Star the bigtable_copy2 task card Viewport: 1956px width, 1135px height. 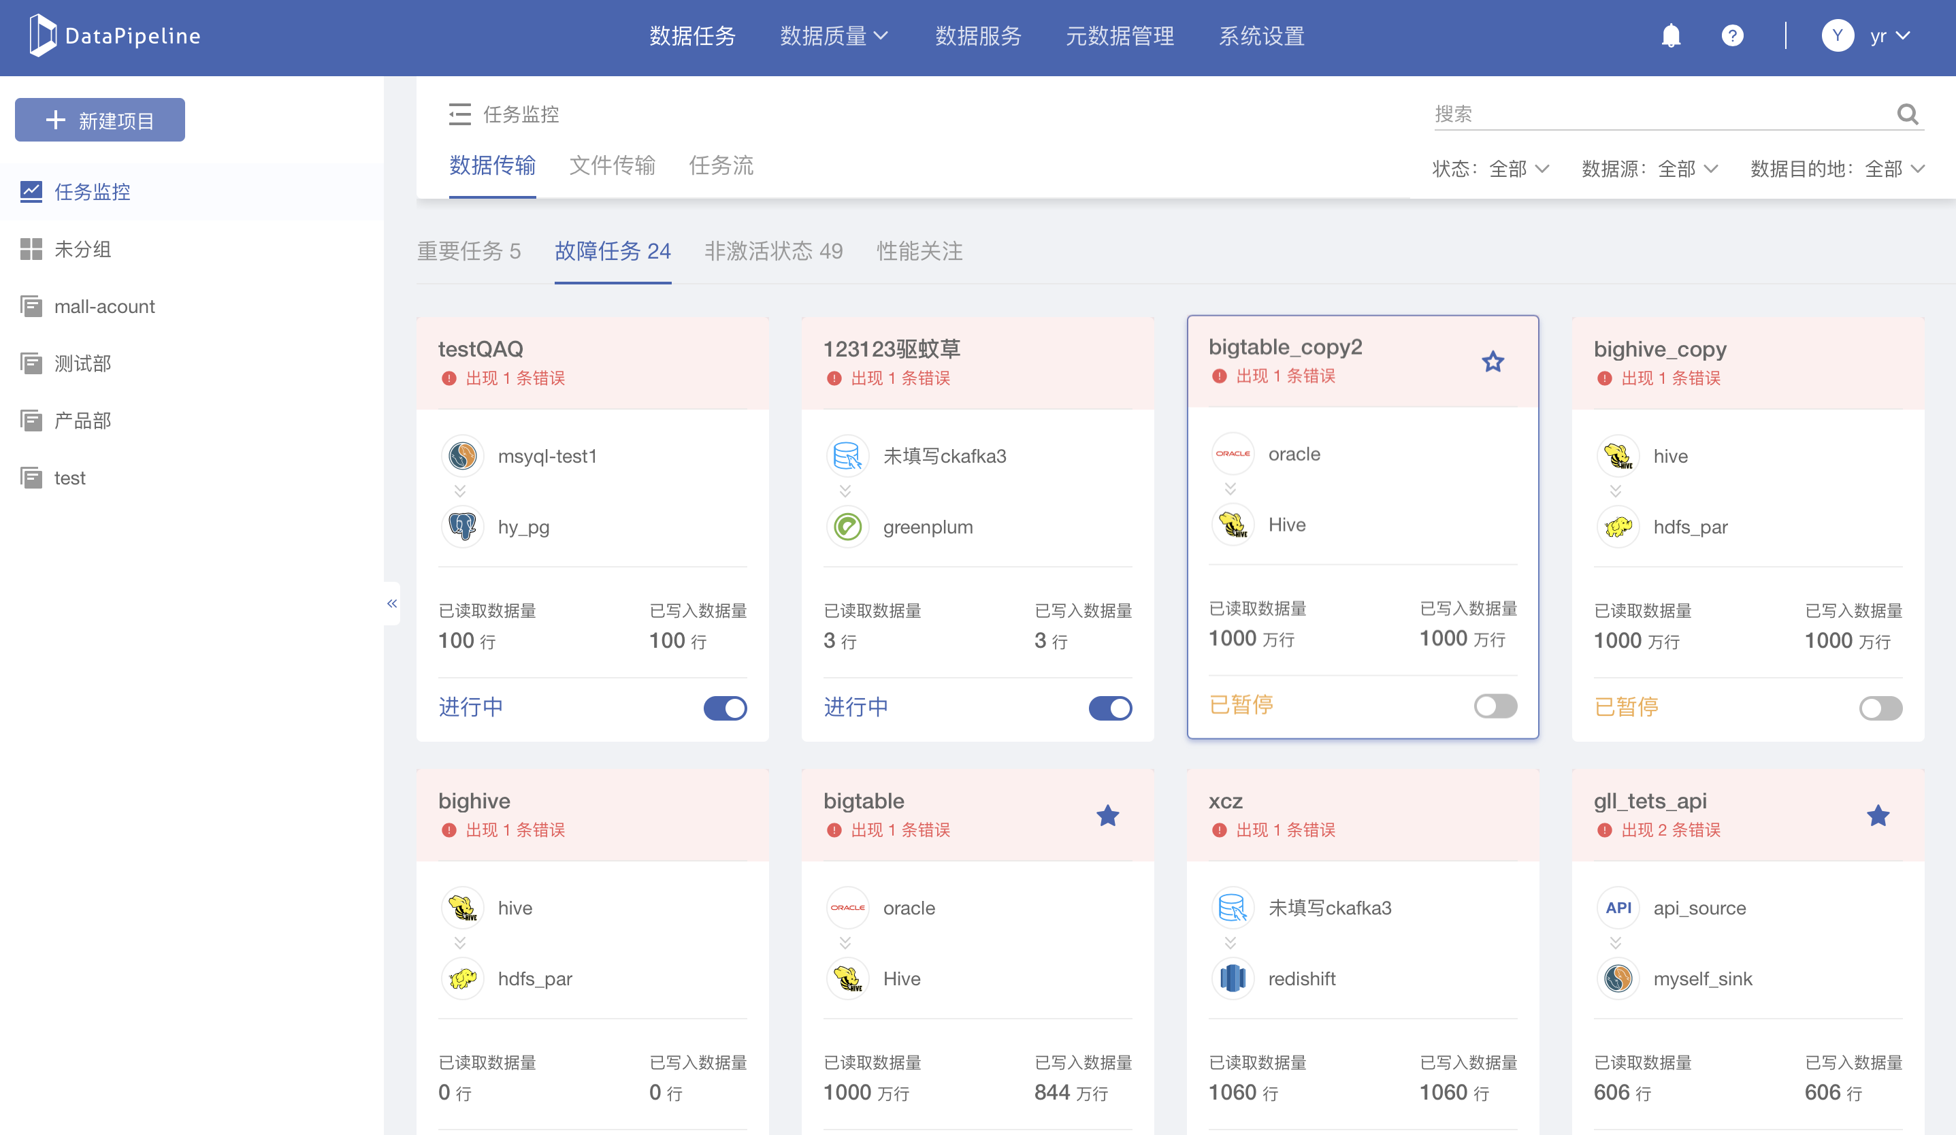click(x=1493, y=361)
